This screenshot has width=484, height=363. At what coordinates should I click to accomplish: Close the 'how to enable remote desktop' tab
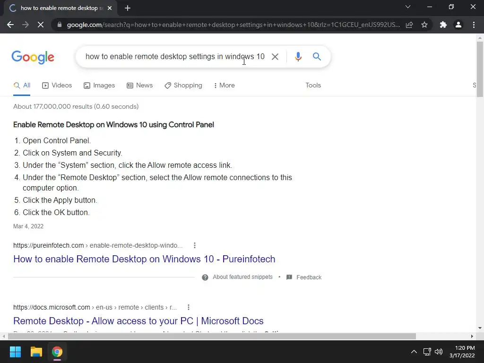pos(110,8)
